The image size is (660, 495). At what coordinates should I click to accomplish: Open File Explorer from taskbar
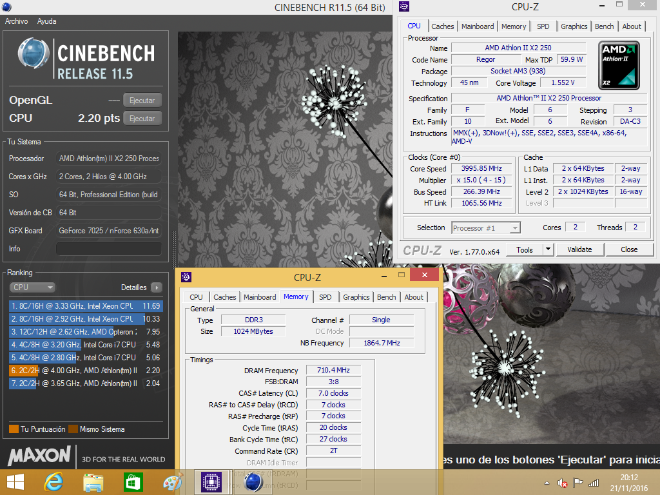[93, 482]
